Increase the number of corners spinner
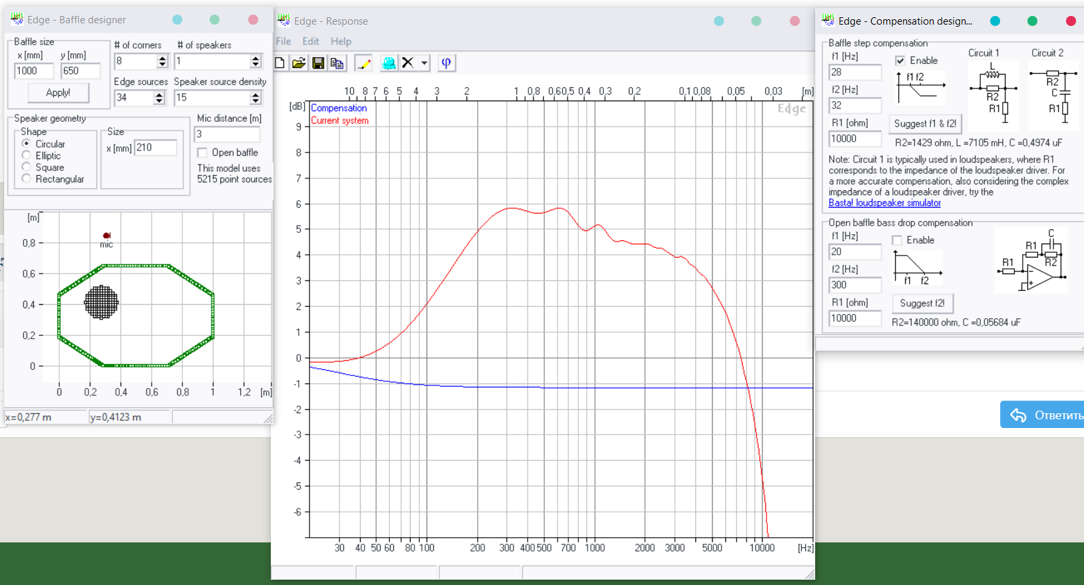Screen dimensions: 1084x585 pyautogui.click(x=162, y=58)
